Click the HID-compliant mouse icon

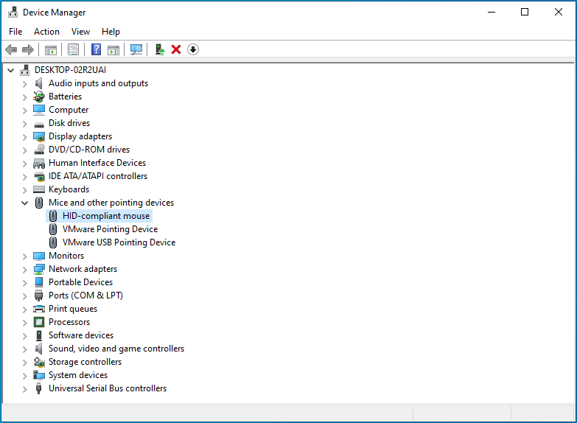53,216
